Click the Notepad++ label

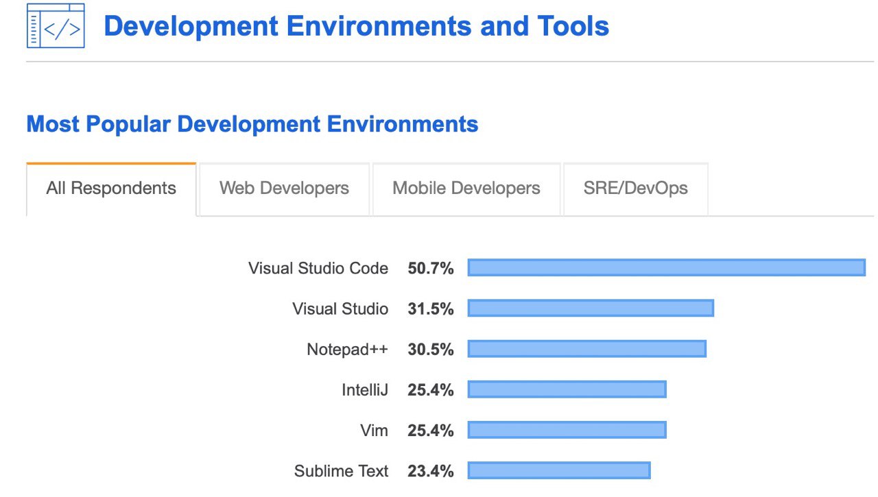347,349
